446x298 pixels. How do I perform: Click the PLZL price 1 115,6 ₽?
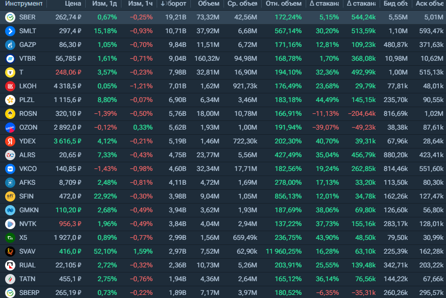68,100
